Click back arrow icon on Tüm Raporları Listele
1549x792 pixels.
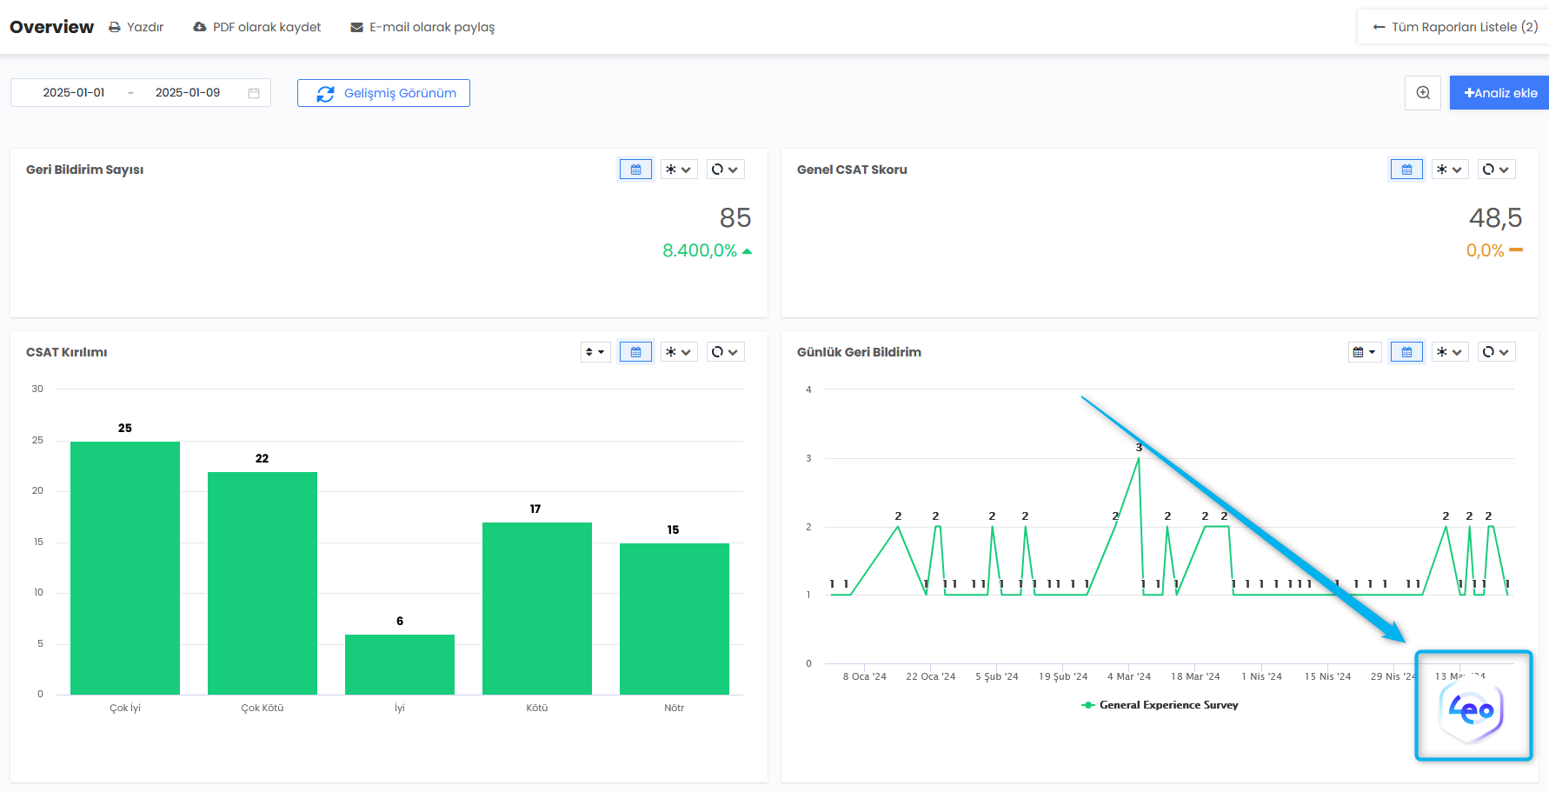coord(1379,27)
